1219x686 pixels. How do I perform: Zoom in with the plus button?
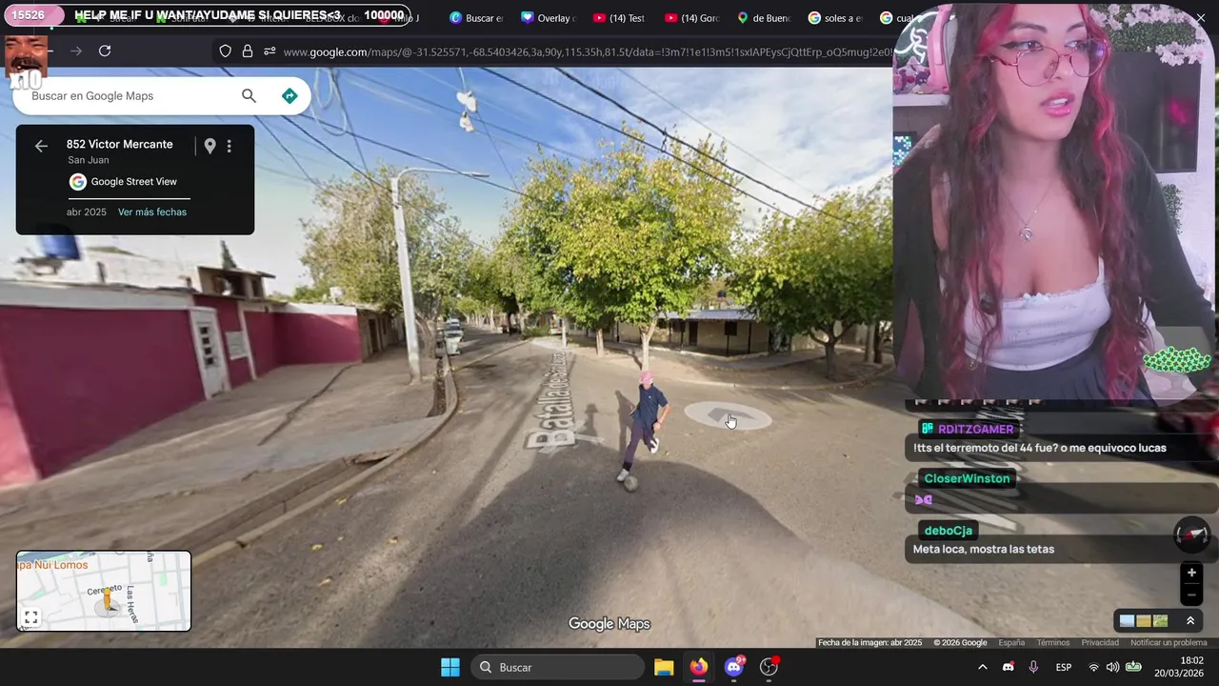pyautogui.click(x=1191, y=573)
